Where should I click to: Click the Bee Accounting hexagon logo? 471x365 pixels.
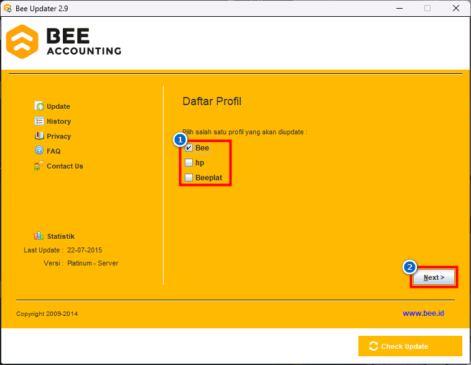(x=22, y=42)
